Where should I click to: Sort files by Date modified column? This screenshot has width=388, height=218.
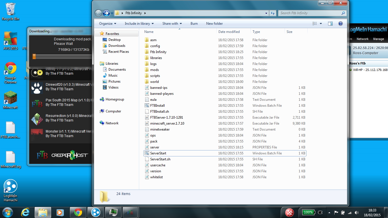pos(229,32)
